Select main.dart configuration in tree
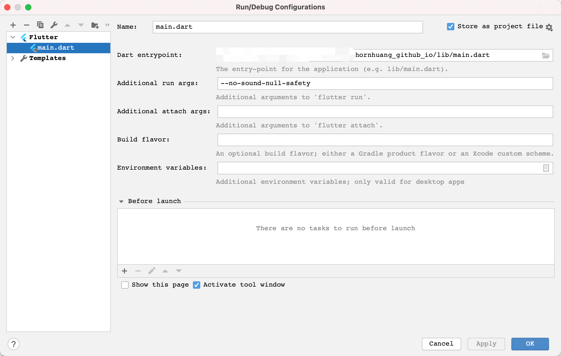This screenshot has height=356, width=561. coord(59,48)
